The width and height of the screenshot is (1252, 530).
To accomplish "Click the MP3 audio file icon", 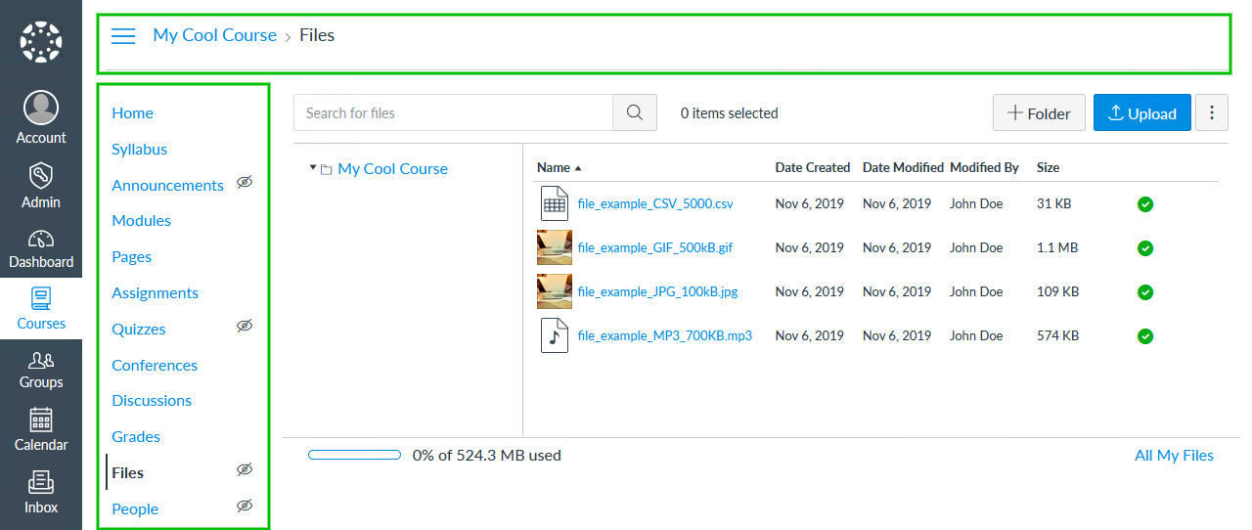I will pos(555,335).
